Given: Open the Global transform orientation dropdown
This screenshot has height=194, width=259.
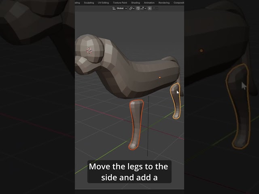Looking at the screenshot, I should click(120, 8).
